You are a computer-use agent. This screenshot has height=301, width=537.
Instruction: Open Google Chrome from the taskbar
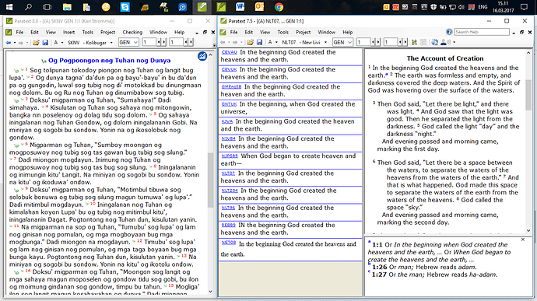click(279, 7)
